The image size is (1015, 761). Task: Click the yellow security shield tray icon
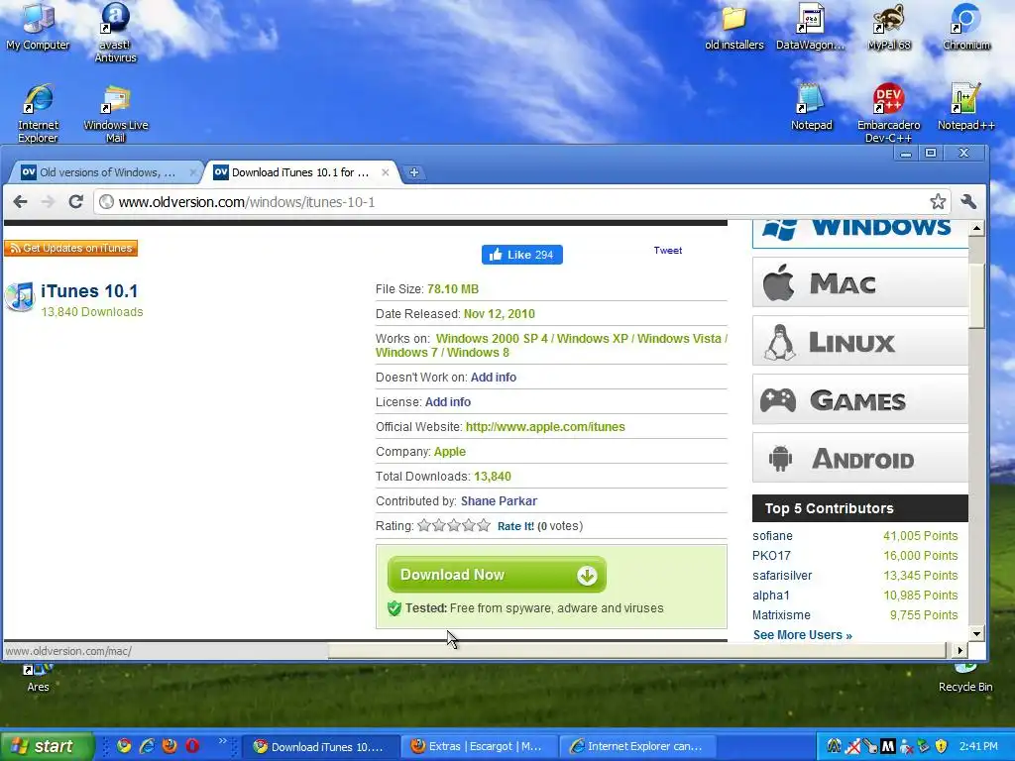[942, 747]
